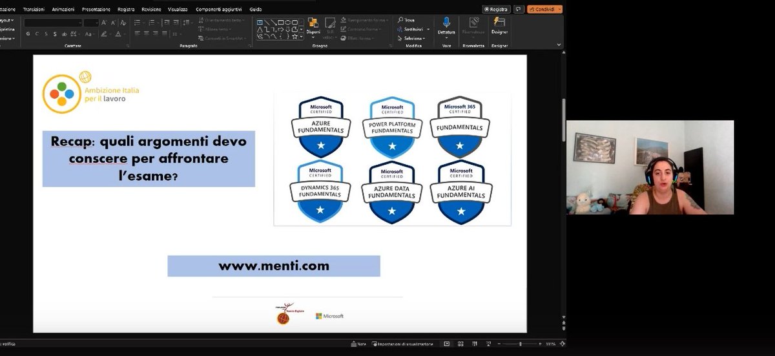Toggle Note pane in status bar

[359, 344]
